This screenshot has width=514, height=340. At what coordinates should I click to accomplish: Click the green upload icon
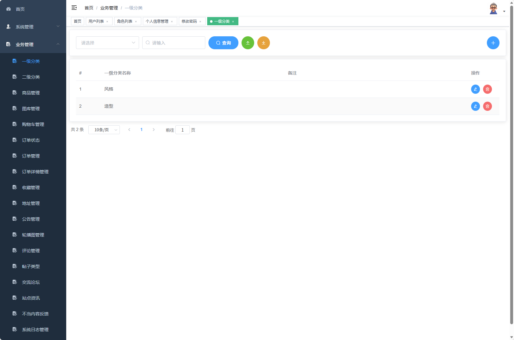(x=248, y=43)
